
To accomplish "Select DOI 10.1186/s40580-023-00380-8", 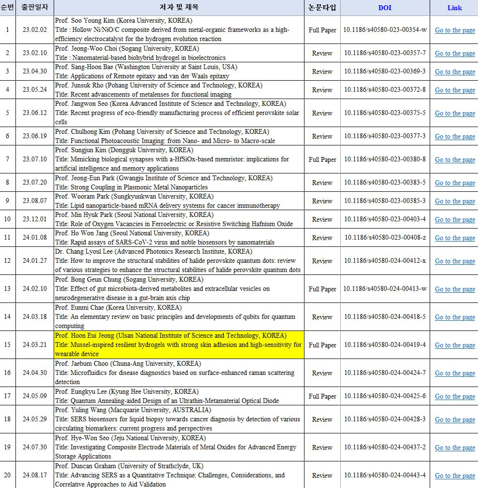I will pyautogui.click(x=385, y=159).
